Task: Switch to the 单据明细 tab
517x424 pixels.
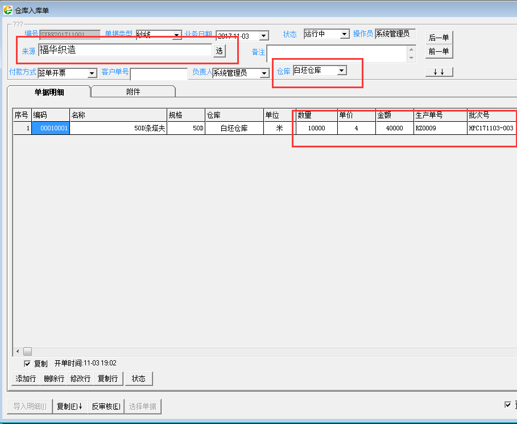Action: pyautogui.click(x=49, y=92)
